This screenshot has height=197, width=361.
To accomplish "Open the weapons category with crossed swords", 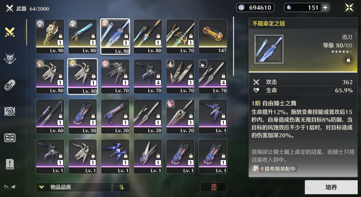I will pyautogui.click(x=10, y=32).
